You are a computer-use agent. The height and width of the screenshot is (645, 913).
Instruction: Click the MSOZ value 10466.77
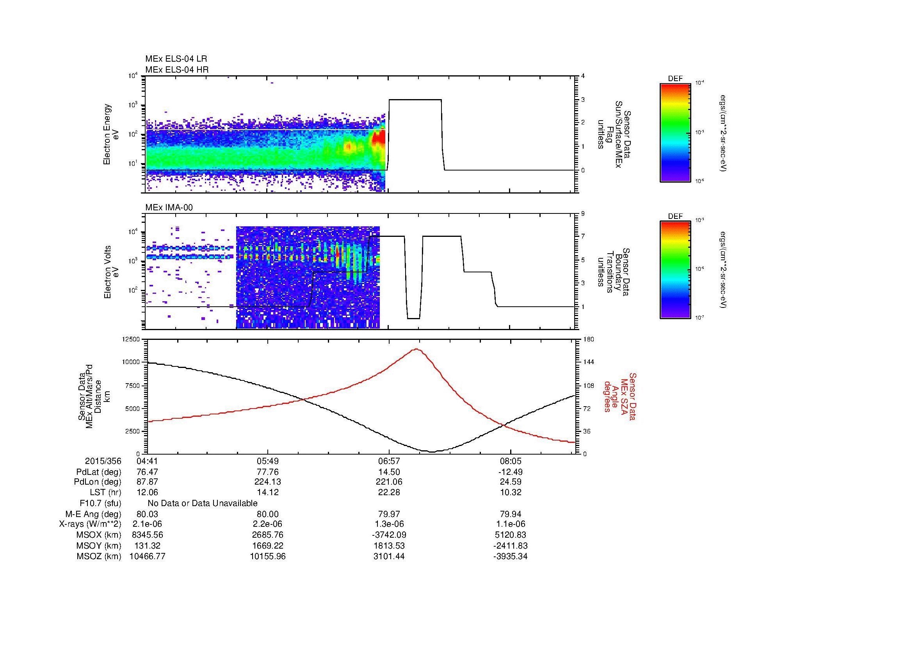(148, 556)
